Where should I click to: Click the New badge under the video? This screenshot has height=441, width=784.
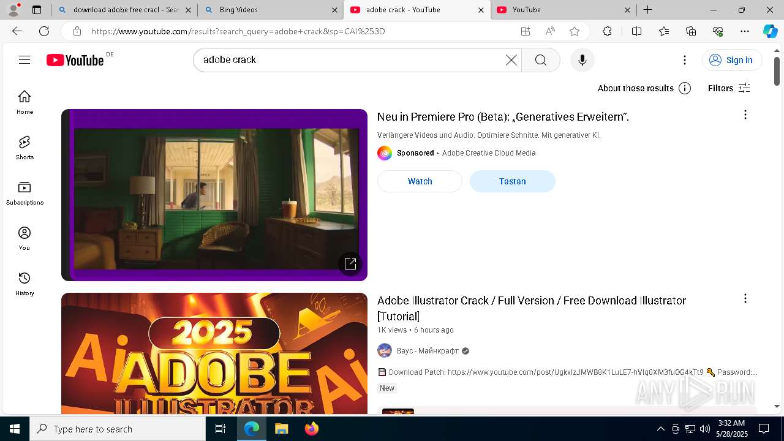387,388
